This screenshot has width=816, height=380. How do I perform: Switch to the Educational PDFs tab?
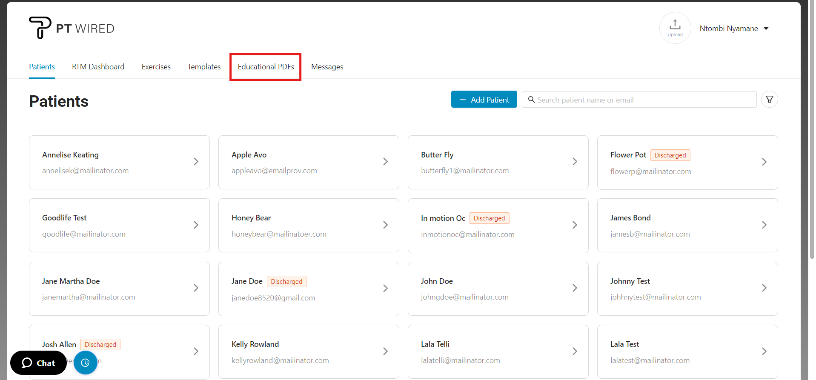(266, 67)
